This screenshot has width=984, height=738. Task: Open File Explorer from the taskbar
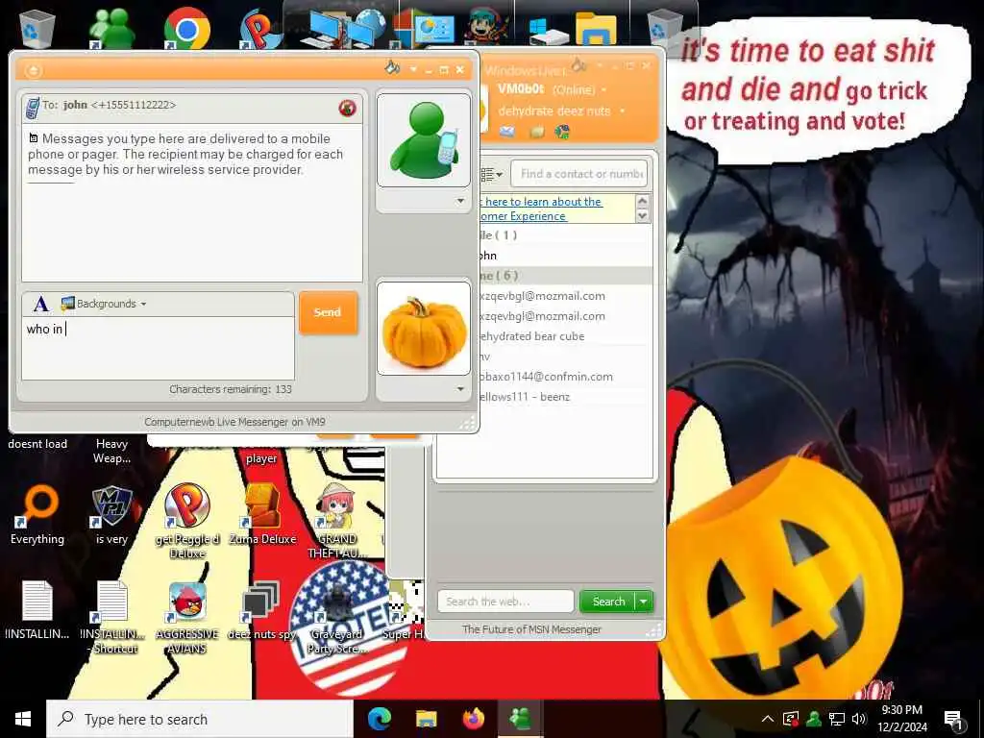point(426,719)
